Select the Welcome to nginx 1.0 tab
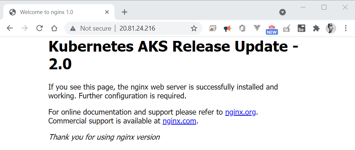 (x=56, y=12)
